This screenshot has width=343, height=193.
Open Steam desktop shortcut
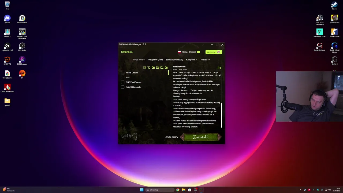coord(334,5)
